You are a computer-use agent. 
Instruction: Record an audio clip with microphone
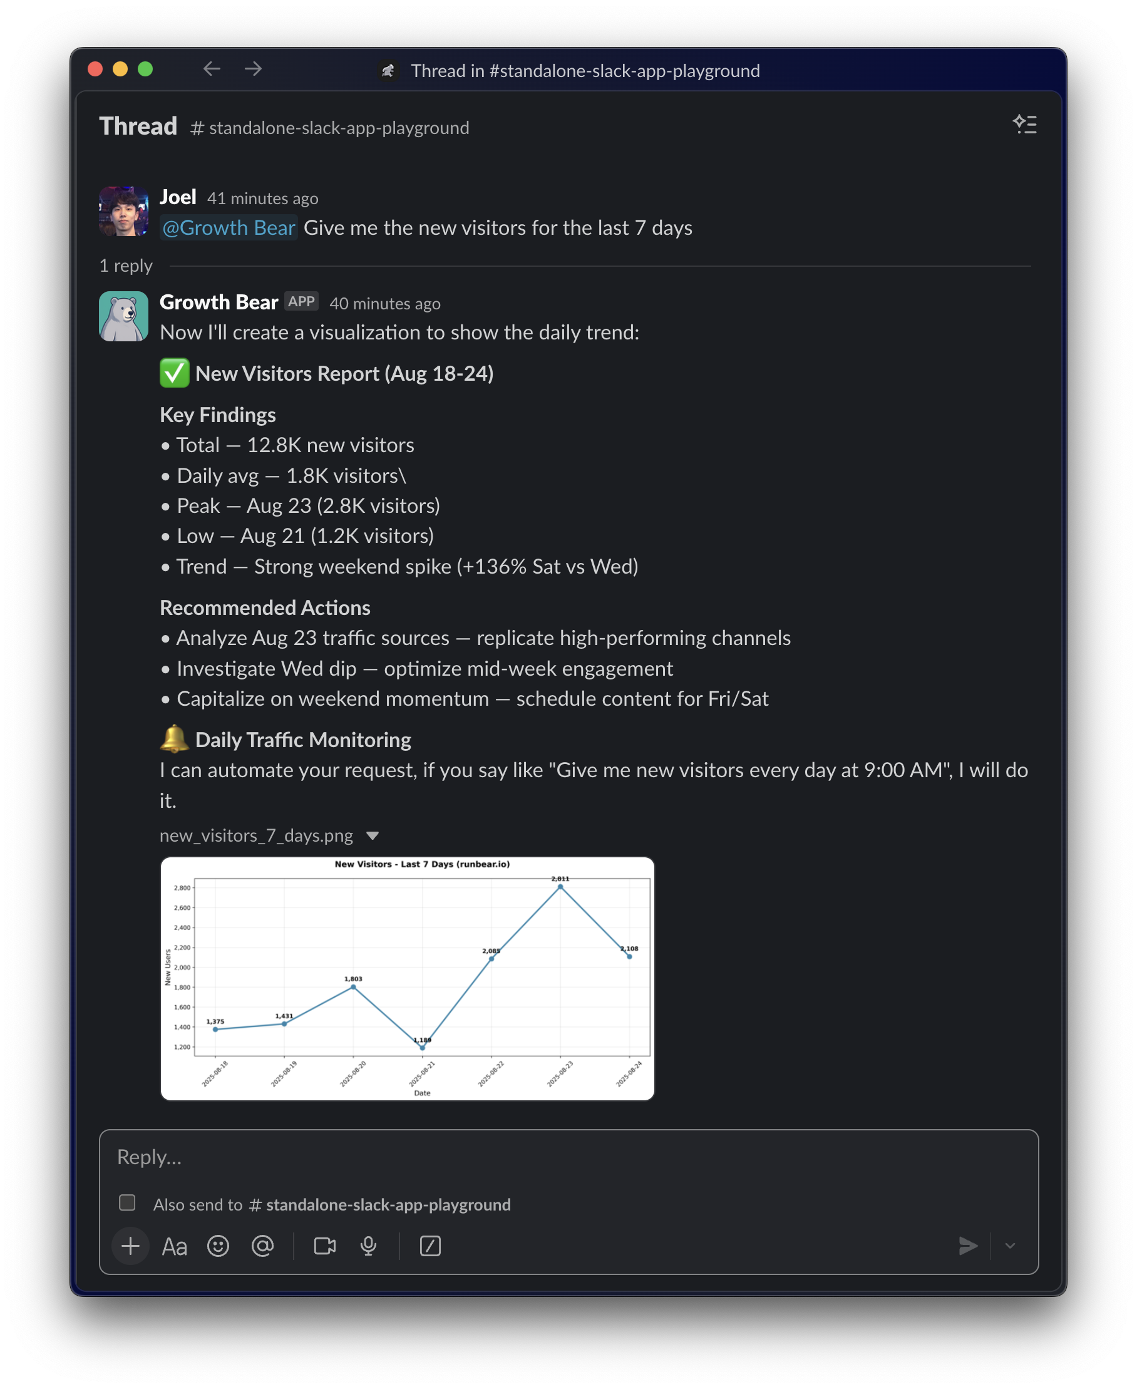(369, 1246)
